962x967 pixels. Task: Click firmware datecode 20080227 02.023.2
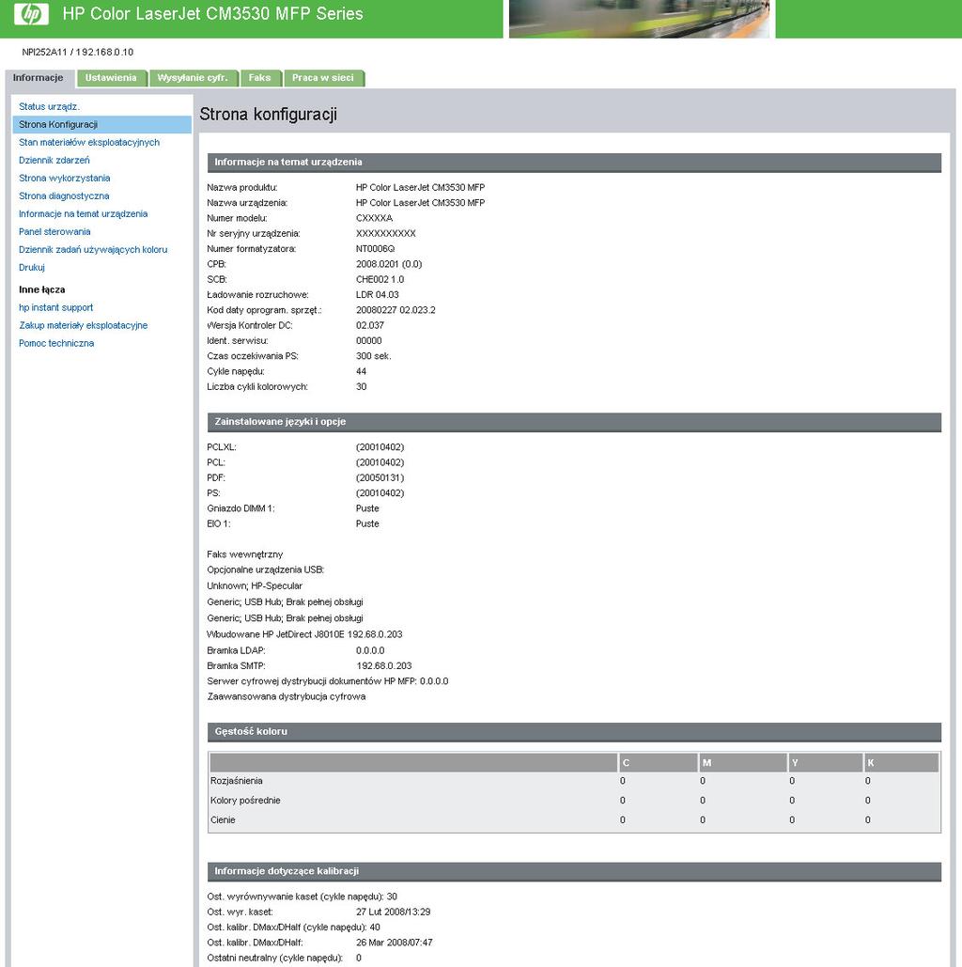tap(396, 310)
